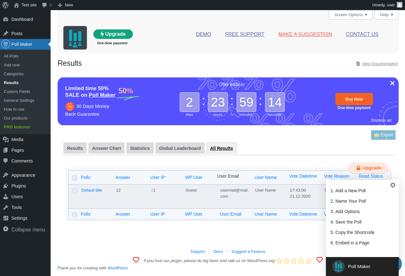Open Posts pin icon in sidebar
The width and height of the screenshot is (405, 276).
pyautogui.click(x=6, y=34)
